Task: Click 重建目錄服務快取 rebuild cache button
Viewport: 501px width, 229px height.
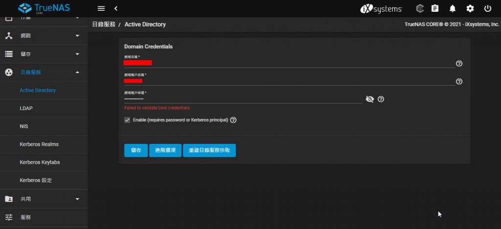Action: 209,150
